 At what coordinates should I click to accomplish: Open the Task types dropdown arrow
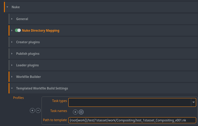point(193,103)
